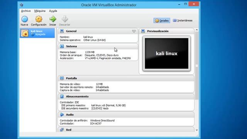Click the Nueva (new machine) toolbar icon
This screenshot has height=139, width=247.
tap(24, 19)
